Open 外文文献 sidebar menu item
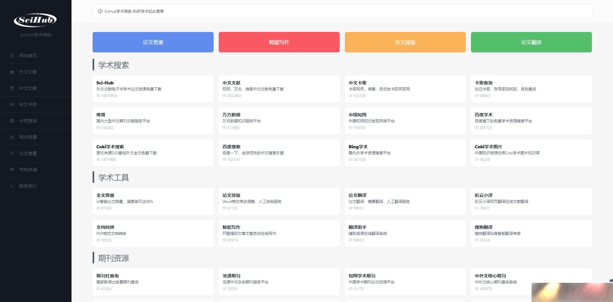Screen dimensions: 613x302 tap(36, 72)
